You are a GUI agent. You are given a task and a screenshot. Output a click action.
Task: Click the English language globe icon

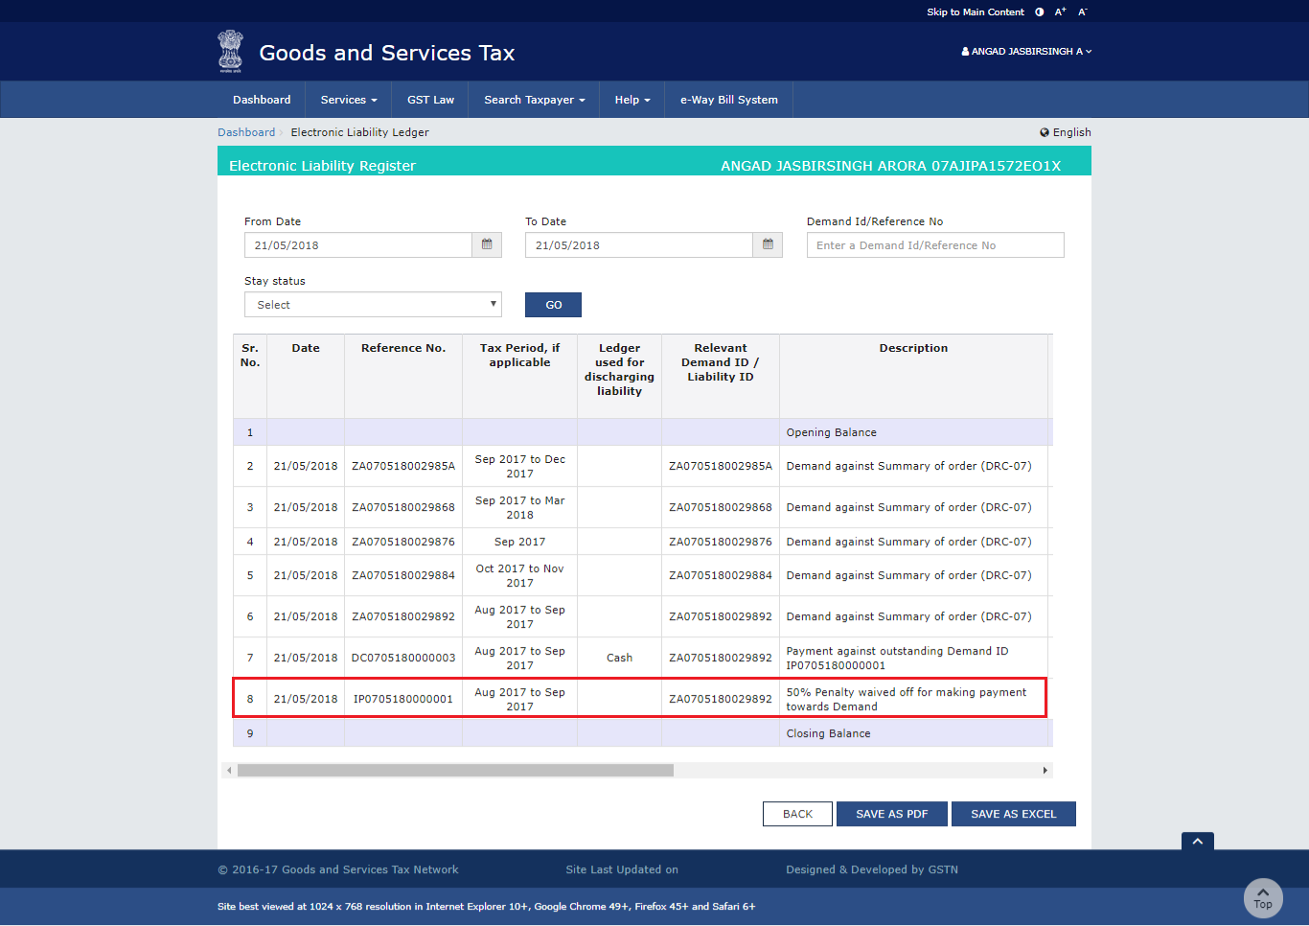coord(1044,132)
